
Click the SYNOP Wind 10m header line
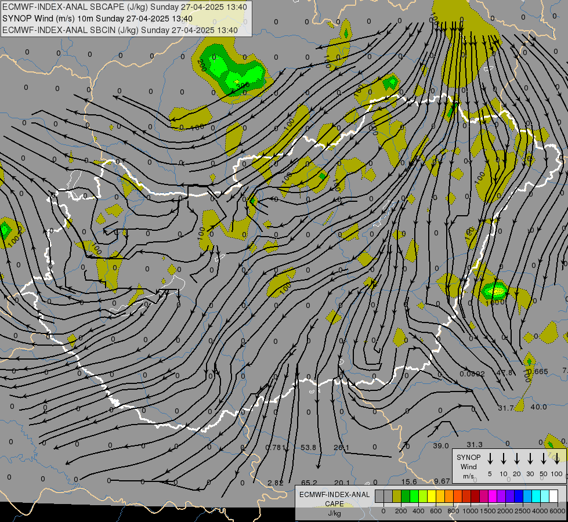click(97, 19)
